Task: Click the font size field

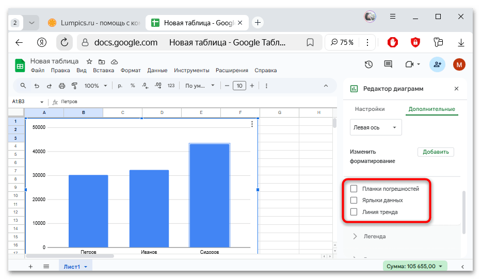Action: 239,86
